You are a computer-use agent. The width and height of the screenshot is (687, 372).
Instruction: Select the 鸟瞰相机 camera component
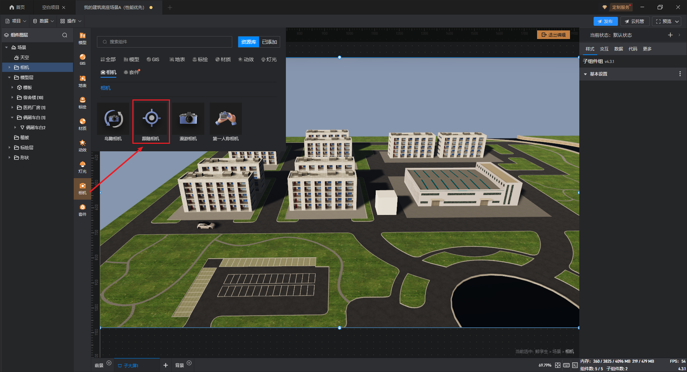click(x=113, y=122)
